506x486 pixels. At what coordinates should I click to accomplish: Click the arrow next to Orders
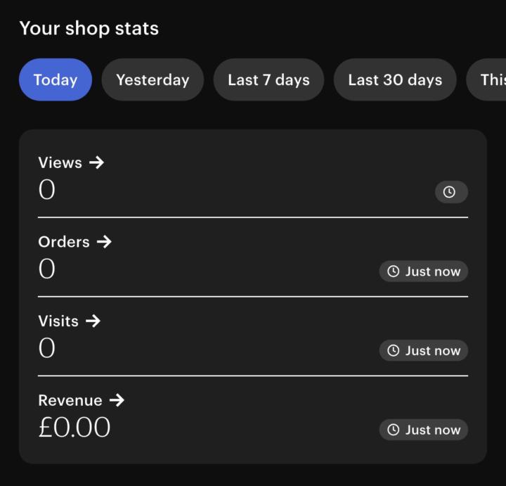pyautogui.click(x=104, y=242)
